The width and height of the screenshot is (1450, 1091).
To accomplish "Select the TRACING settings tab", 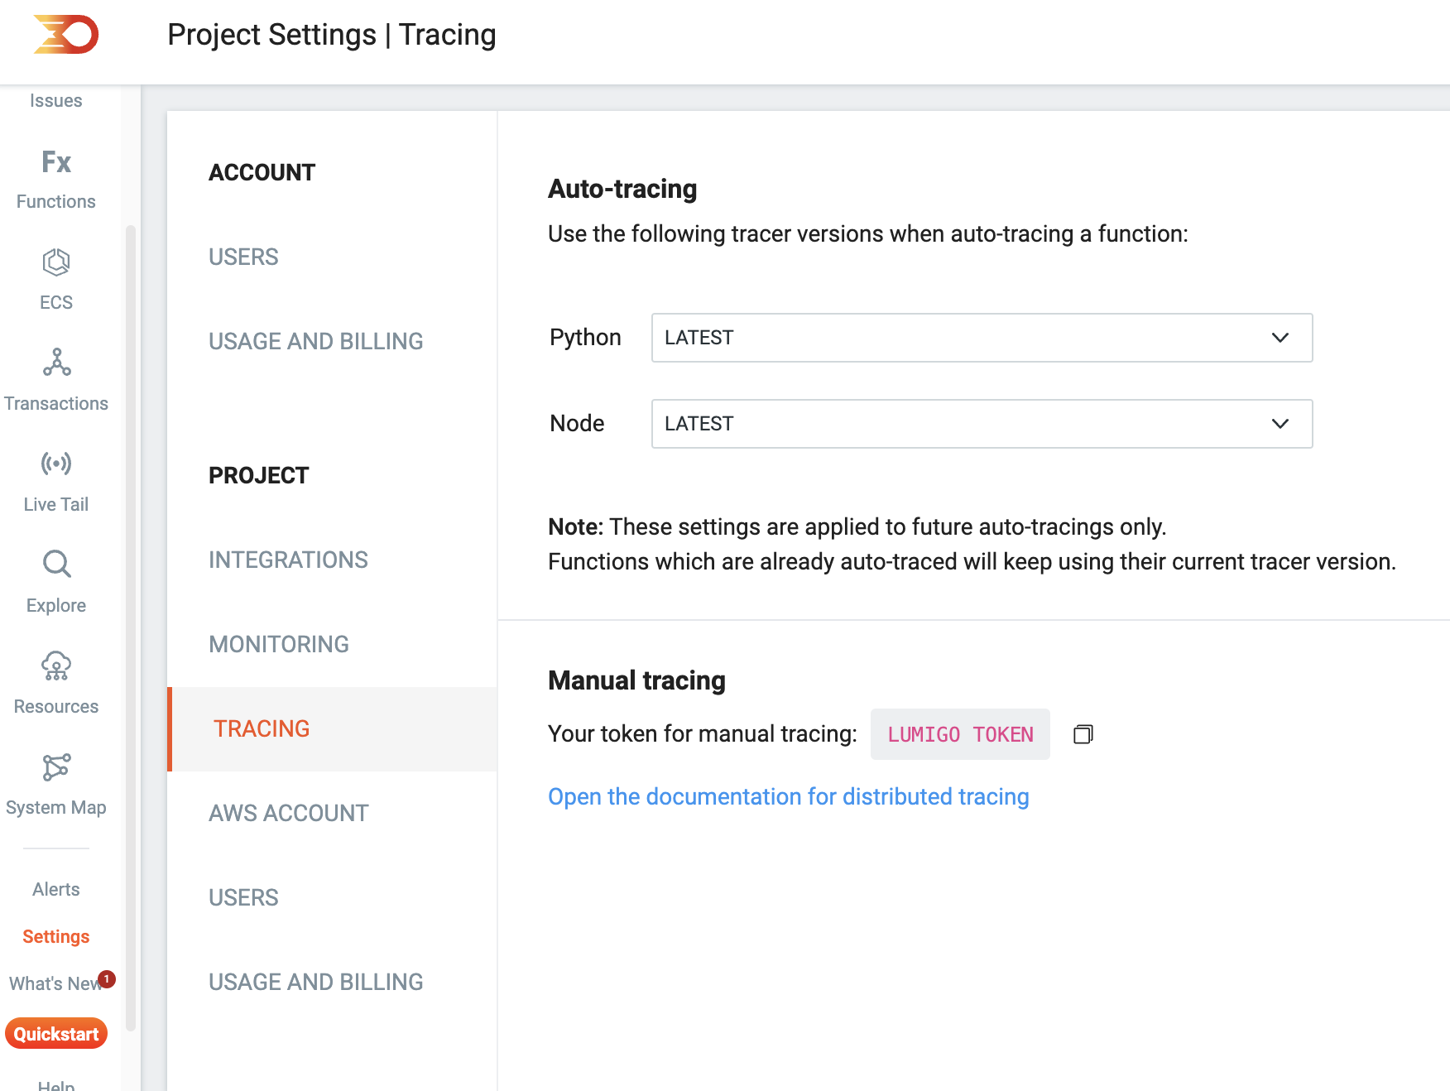I will (262, 728).
